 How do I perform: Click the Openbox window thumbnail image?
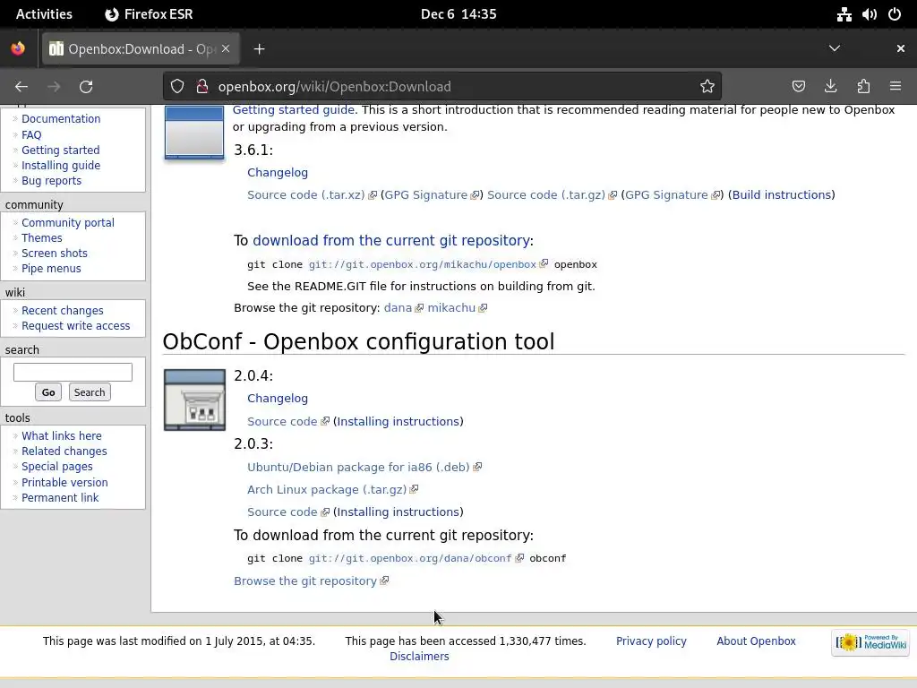[194, 133]
